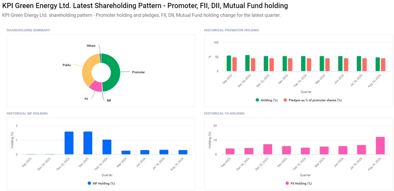Toggle the green Holding (%) legend series
The width and height of the screenshot is (394, 191).
pyautogui.click(x=266, y=100)
